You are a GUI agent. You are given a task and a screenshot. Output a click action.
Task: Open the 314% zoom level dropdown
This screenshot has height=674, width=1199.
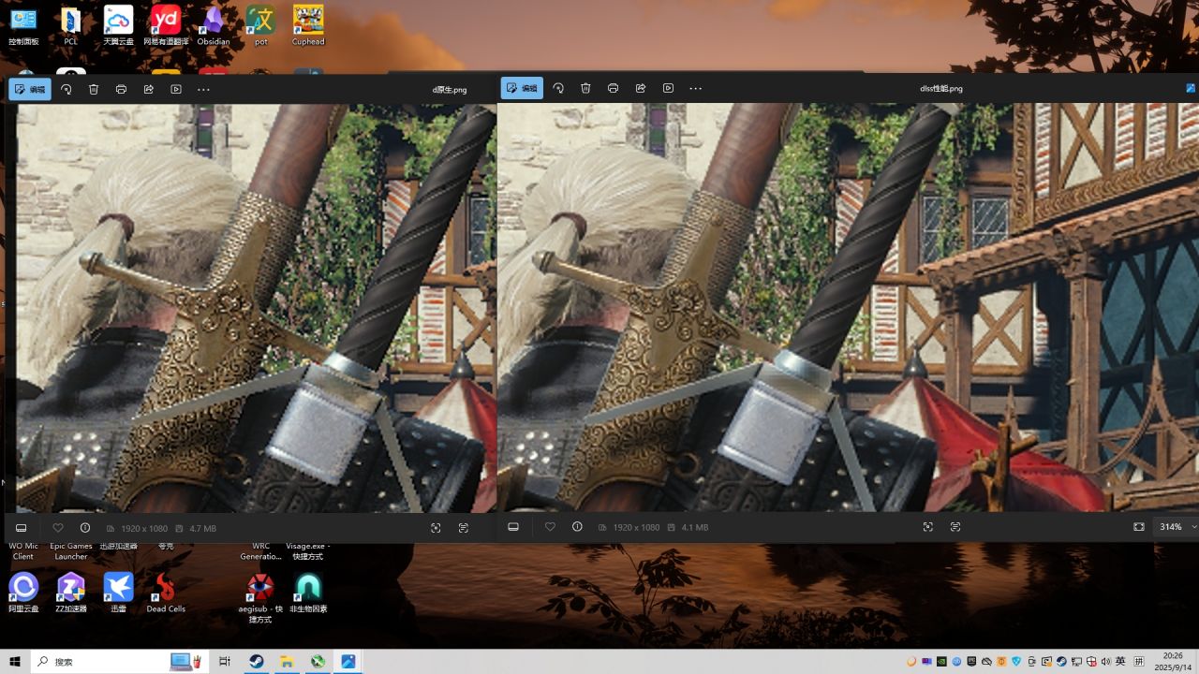pyautogui.click(x=1177, y=527)
